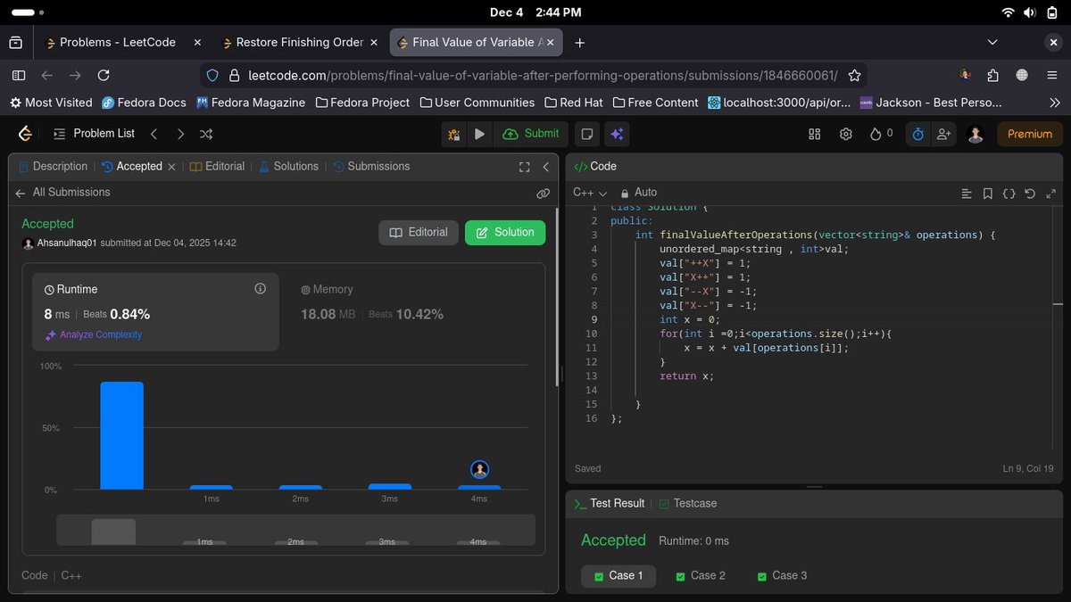Select Case 2 test case

[701, 576]
